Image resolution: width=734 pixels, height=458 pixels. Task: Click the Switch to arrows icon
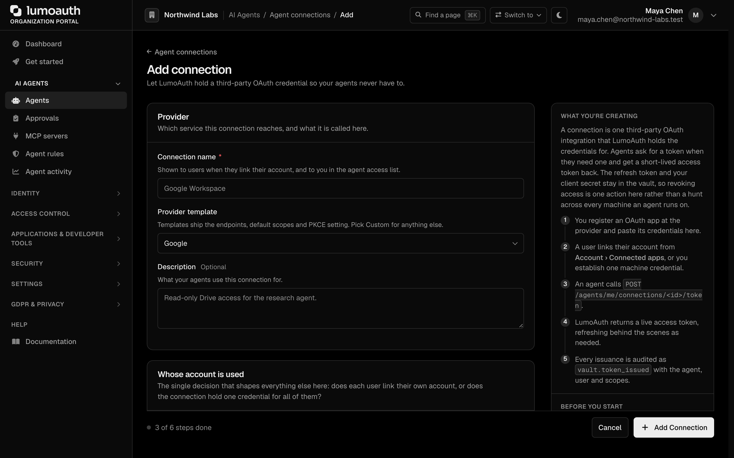tap(498, 15)
